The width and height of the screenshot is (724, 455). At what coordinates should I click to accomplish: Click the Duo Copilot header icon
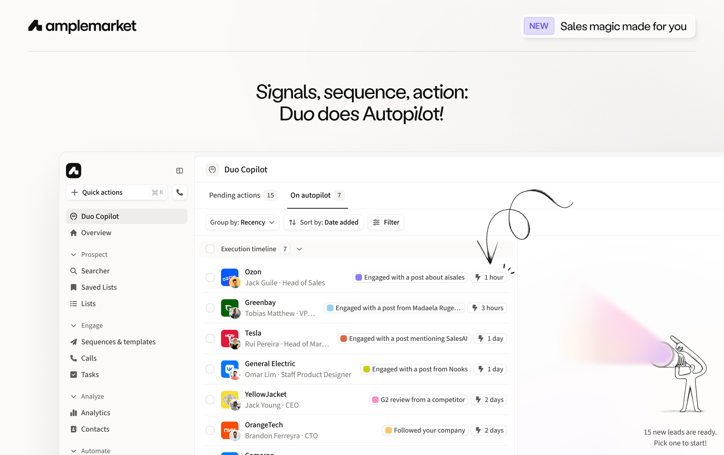[x=213, y=170]
